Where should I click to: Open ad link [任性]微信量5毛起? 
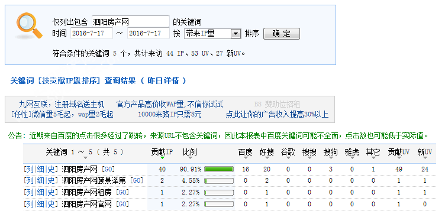(x=62, y=115)
